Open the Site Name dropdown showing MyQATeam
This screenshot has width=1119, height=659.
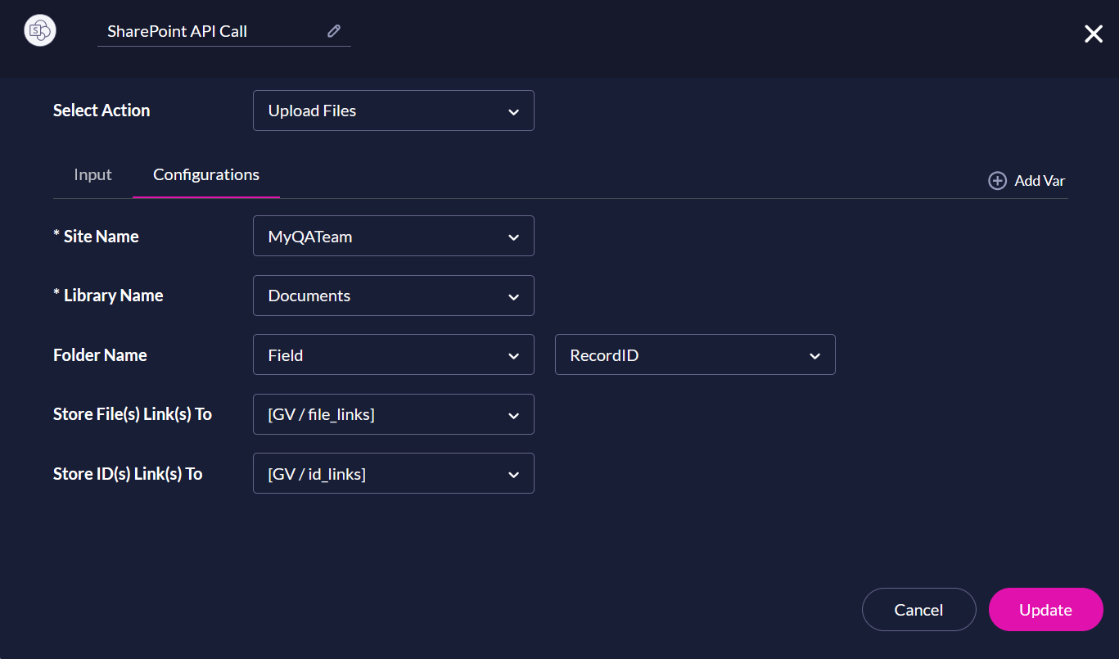[x=393, y=236]
